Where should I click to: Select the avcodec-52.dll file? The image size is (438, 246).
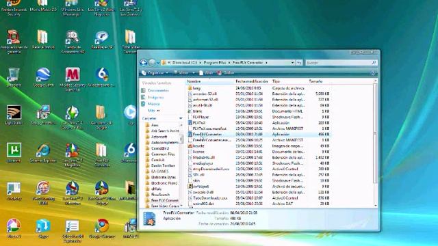click(x=205, y=94)
